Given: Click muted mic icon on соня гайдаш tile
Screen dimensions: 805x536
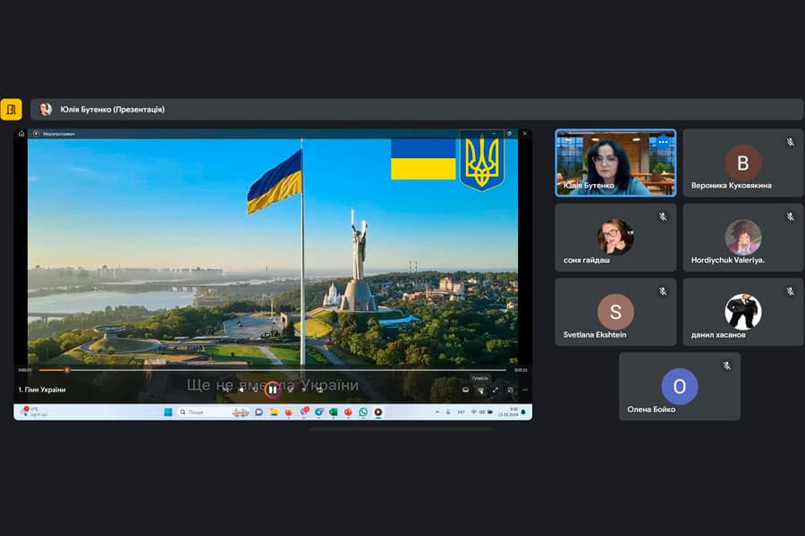Looking at the screenshot, I should click(x=663, y=217).
